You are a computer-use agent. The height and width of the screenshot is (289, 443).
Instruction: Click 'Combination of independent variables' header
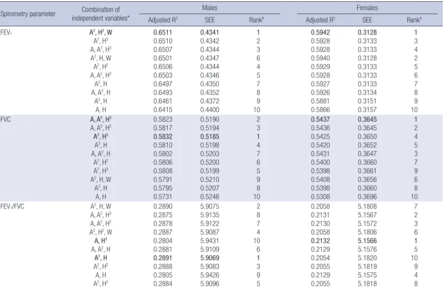click(101, 14)
